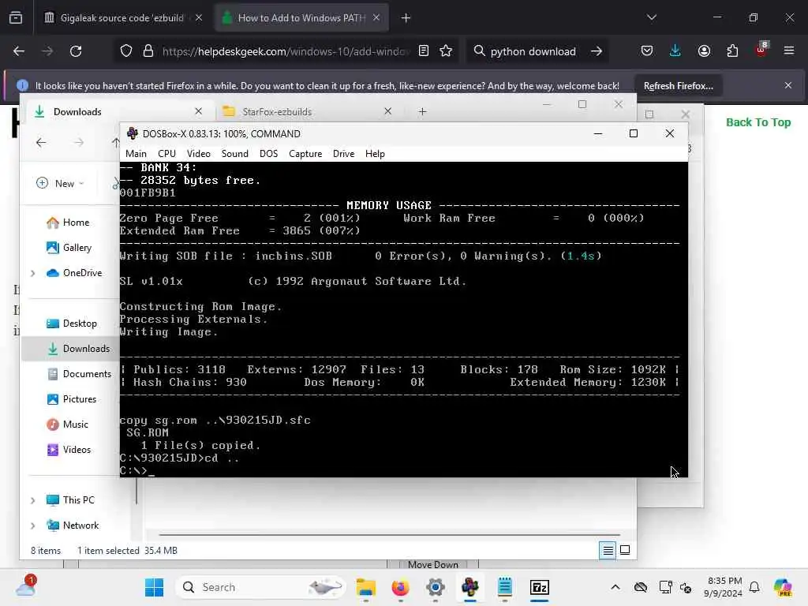Toggle Firefox reader view
Screen dimensions: 808x606
pyautogui.click(x=424, y=51)
